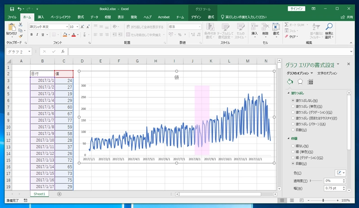Viewport: 359px width, 208px height.
Task: Click the fill color paint bucket icon
Action: coord(65,35)
